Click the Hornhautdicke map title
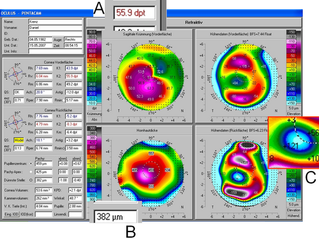 pos(147,131)
